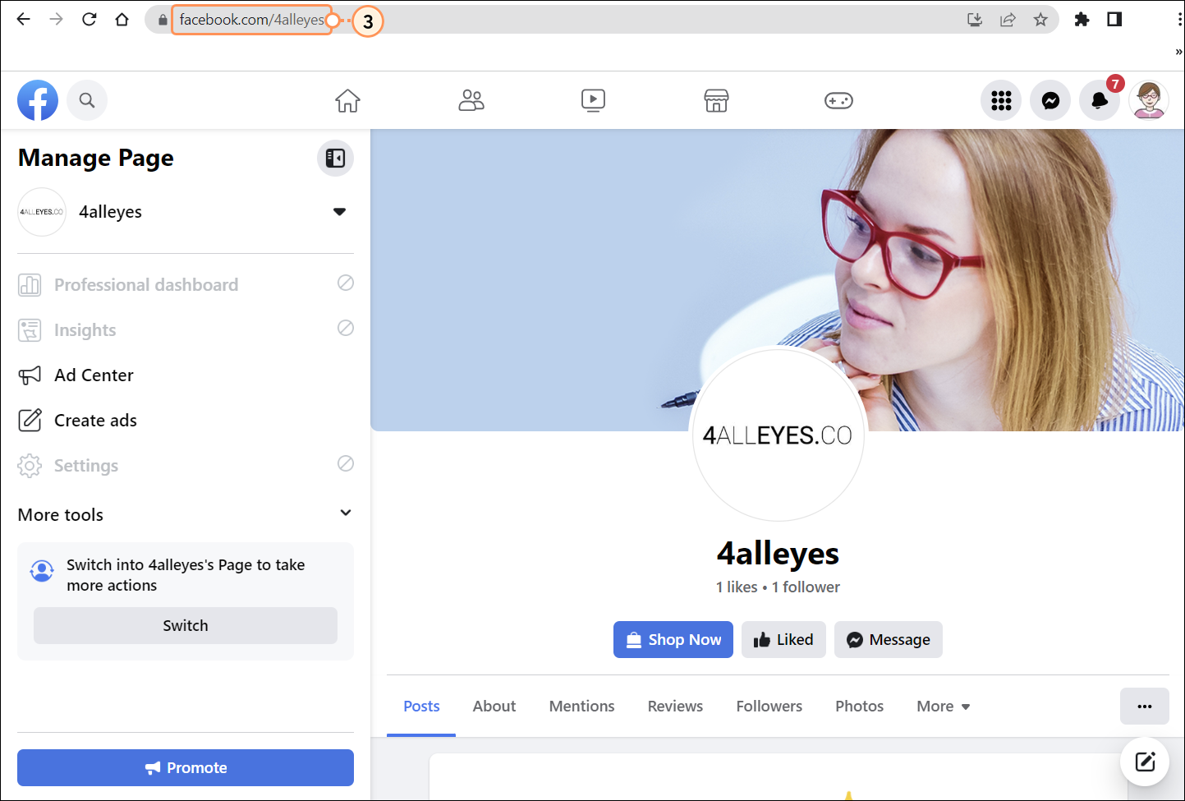Open the Gaming controller icon
The height and width of the screenshot is (801, 1185).
pos(838,100)
